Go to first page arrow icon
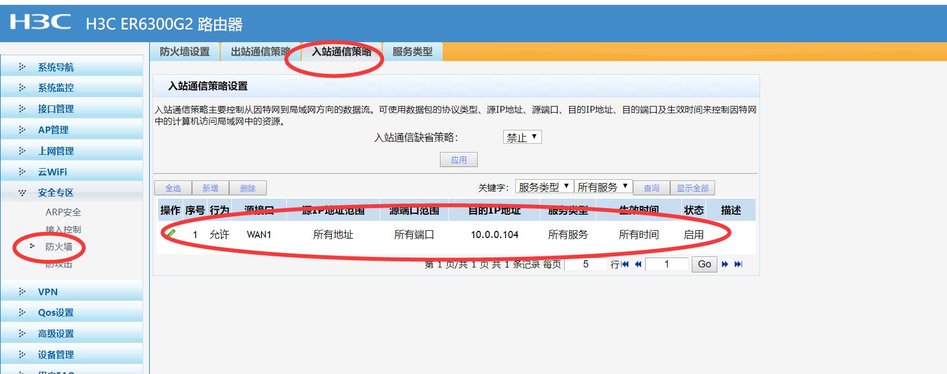The height and width of the screenshot is (374, 947). pyautogui.click(x=625, y=264)
